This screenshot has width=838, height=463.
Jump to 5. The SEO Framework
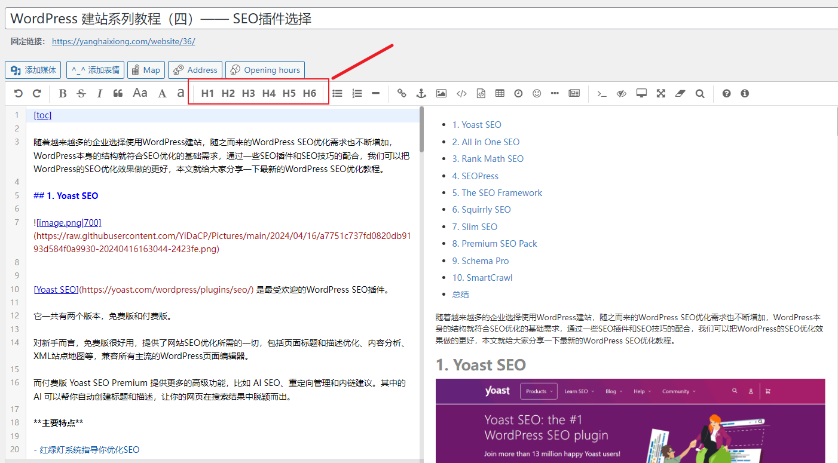497,192
